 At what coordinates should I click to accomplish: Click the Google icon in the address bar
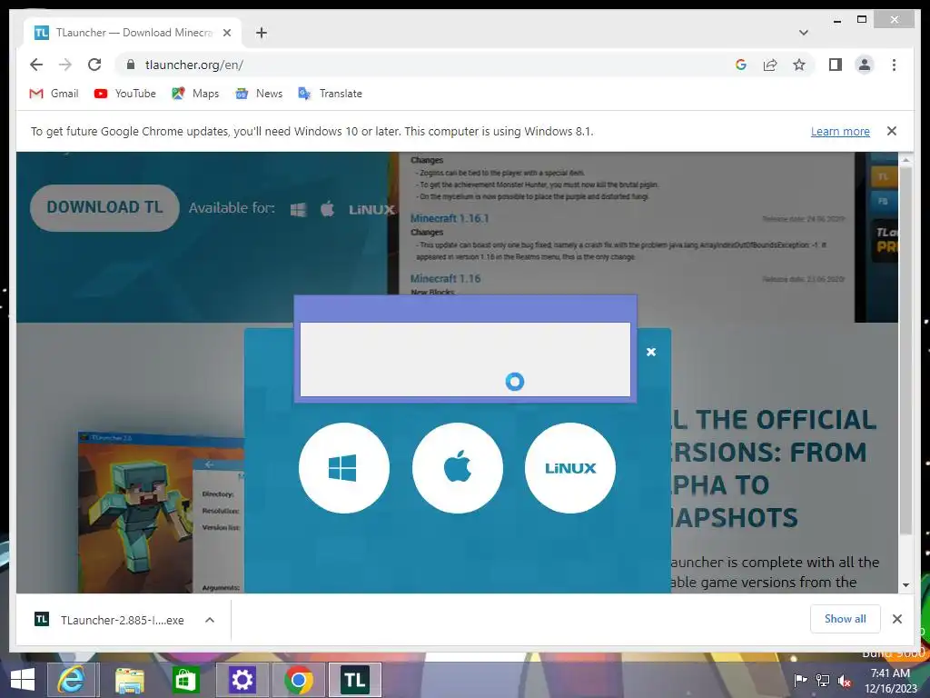pyautogui.click(x=741, y=65)
